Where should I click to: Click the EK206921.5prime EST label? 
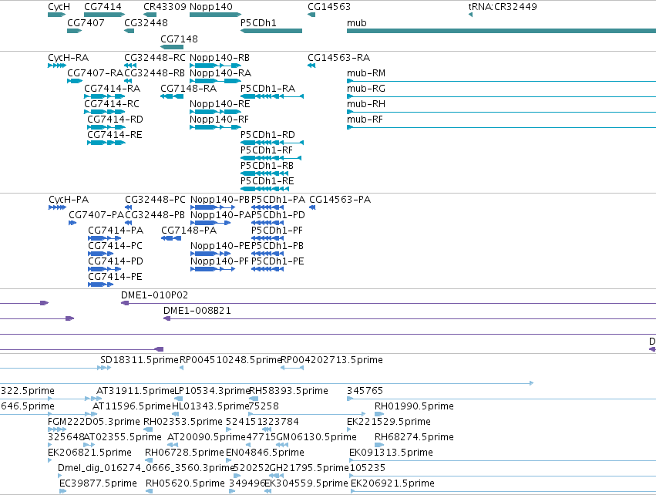[392, 483]
